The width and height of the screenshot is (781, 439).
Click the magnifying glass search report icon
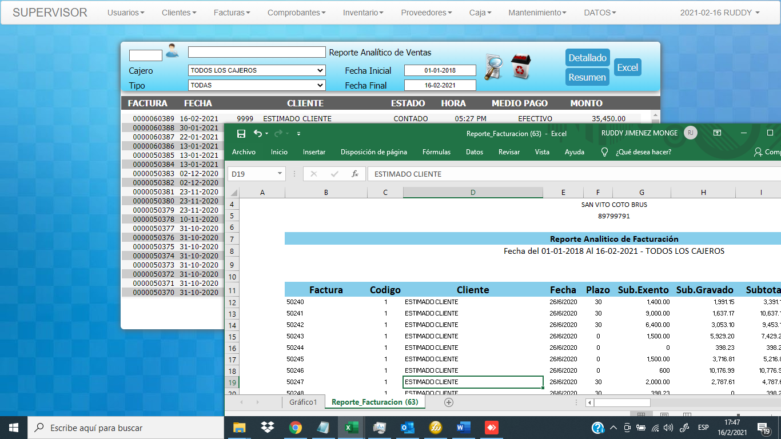tap(493, 67)
